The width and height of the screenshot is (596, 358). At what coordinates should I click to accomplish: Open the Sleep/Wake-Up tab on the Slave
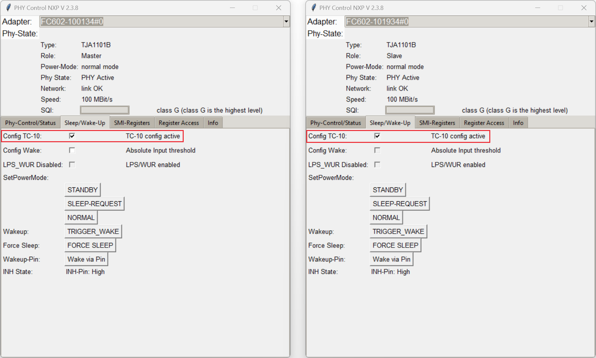[x=390, y=122]
